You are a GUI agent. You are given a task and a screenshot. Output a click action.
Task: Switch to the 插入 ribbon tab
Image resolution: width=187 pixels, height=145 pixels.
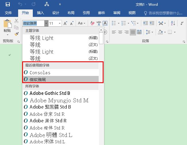click(x=41, y=13)
